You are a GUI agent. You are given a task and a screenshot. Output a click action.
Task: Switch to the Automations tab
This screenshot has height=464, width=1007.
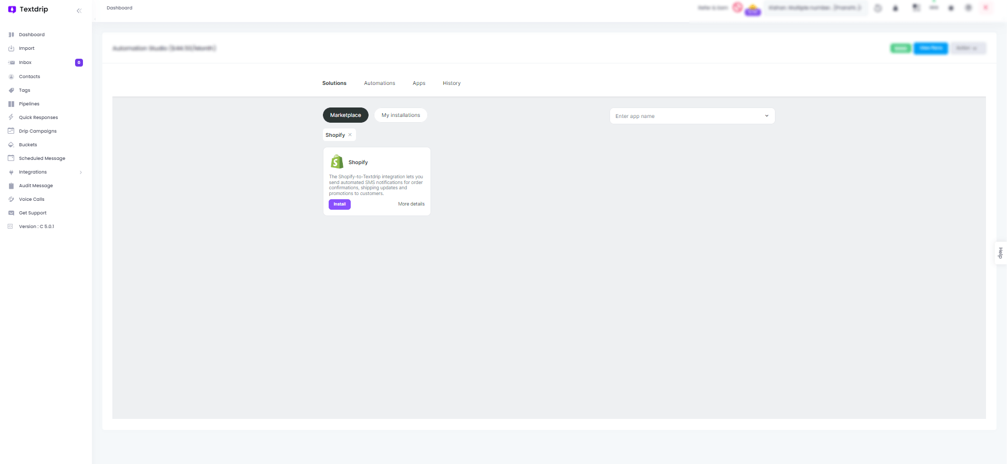point(380,83)
